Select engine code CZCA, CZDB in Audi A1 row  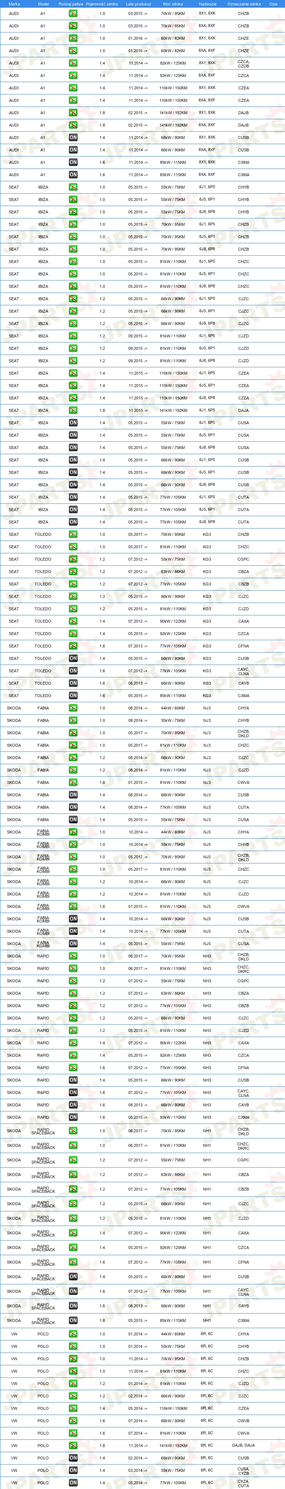coord(243,63)
